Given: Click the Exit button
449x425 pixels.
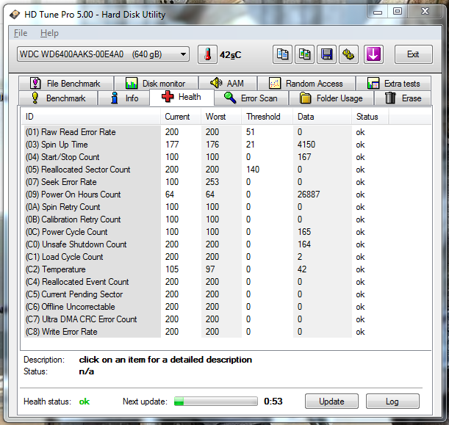Looking at the screenshot, I should tap(413, 54).
